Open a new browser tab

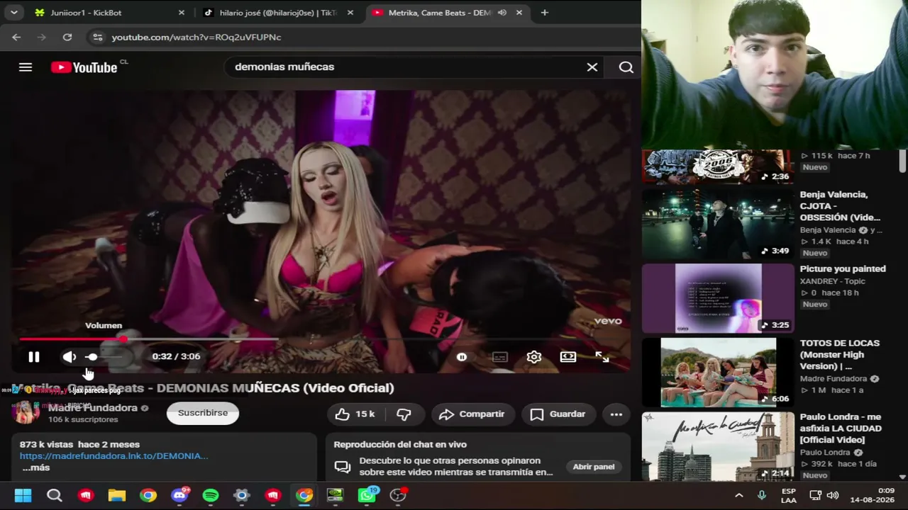pos(544,13)
